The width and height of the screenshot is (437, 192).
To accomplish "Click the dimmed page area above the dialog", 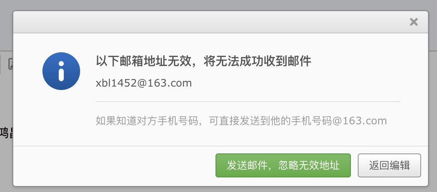I will click(x=218, y=5).
